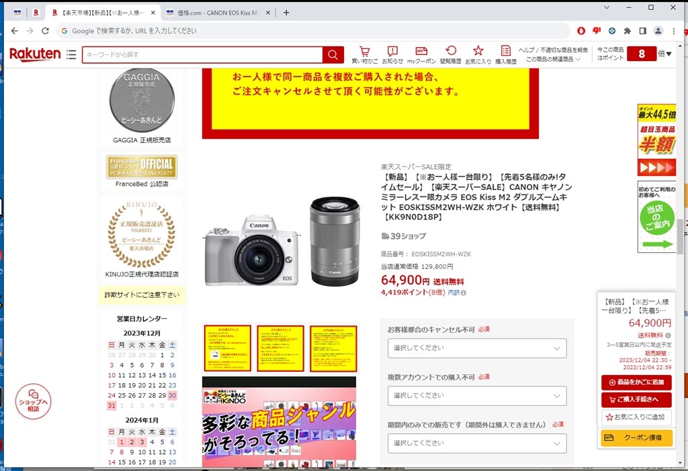Open the お知らせ notifications icon
688x471 pixels.
[x=392, y=54]
